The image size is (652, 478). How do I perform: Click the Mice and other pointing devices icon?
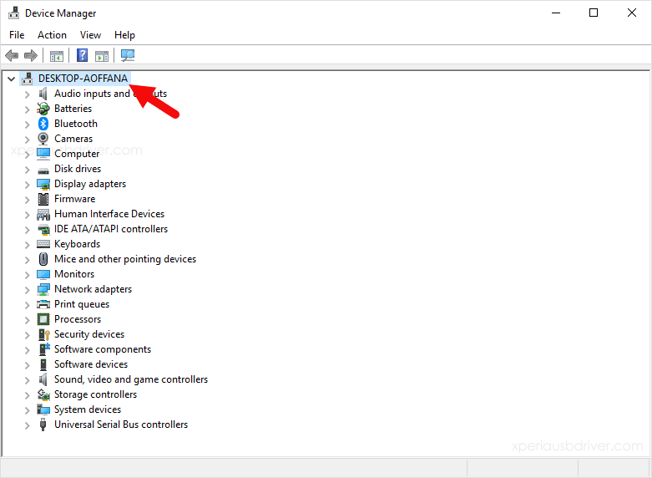pyautogui.click(x=43, y=259)
